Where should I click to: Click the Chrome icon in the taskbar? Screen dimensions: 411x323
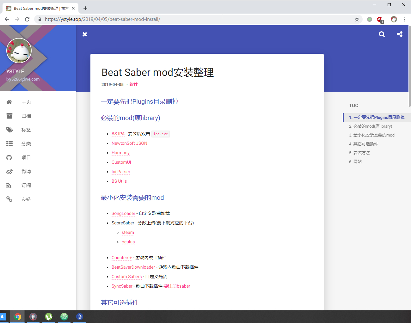tap(18, 317)
